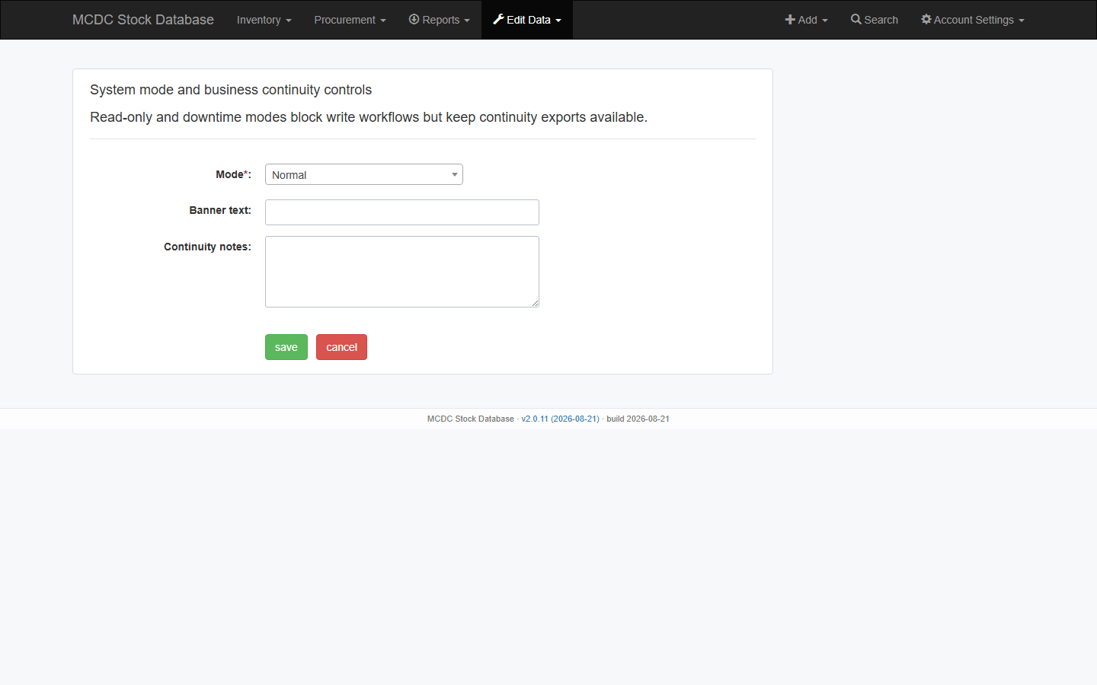Click the Inventory caret arrow
The image size is (1097, 685).
(289, 21)
